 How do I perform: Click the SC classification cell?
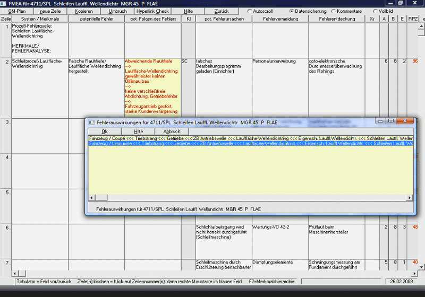point(189,88)
